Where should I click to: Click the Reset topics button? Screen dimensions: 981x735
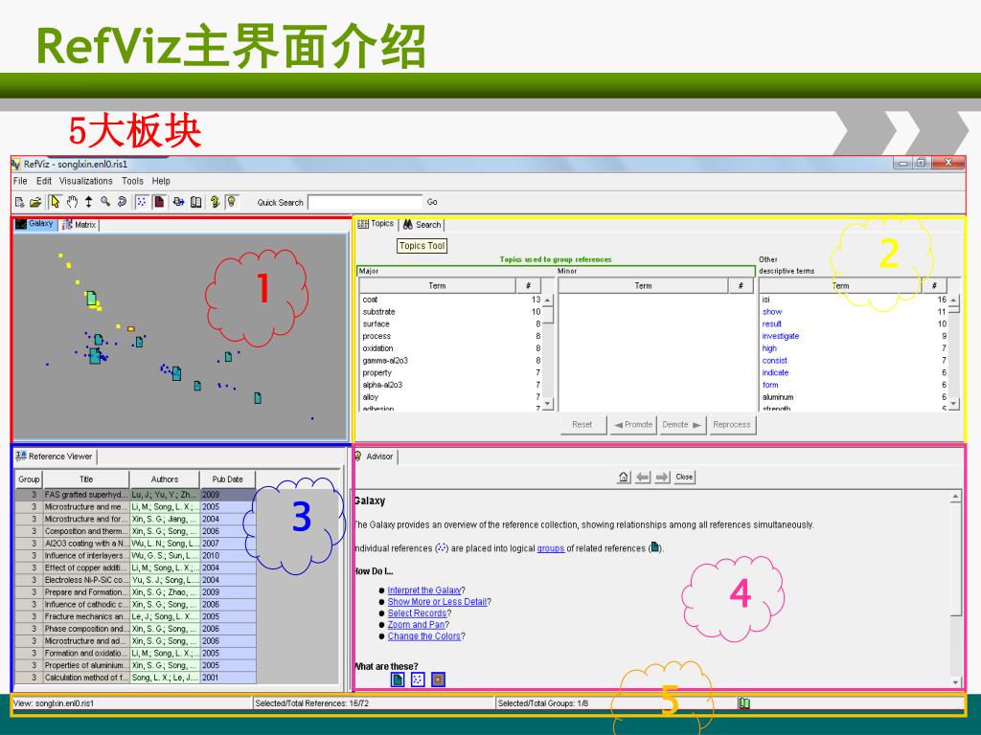[582, 424]
